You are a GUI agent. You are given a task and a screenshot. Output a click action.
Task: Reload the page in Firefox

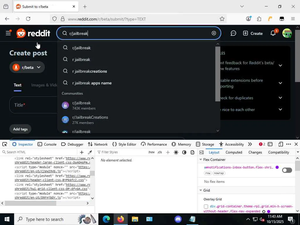point(28,19)
